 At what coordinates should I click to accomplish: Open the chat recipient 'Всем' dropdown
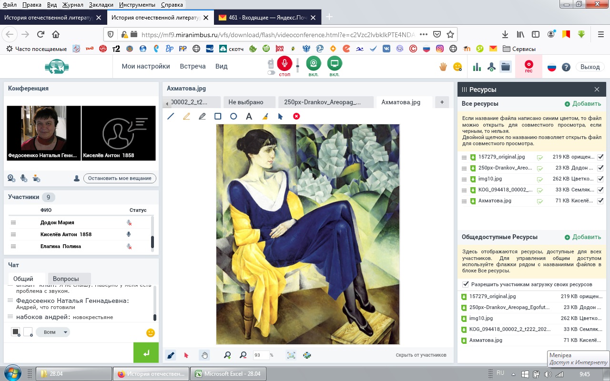53,332
